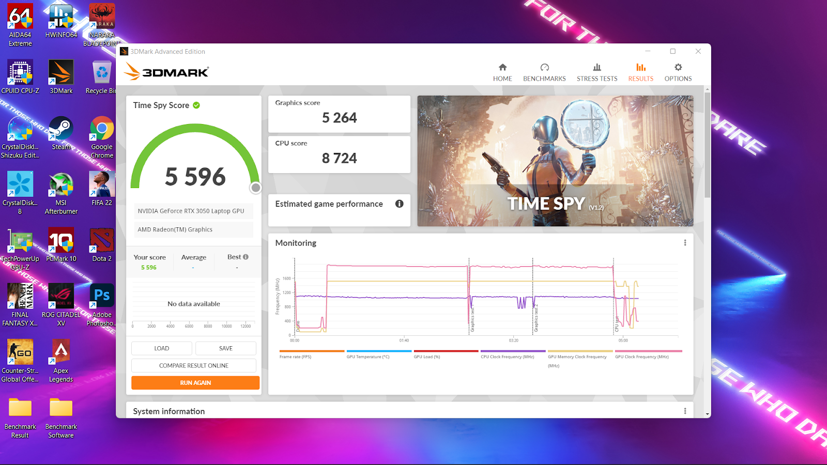Open CrystalDiskMark 8 shortcut
Image resolution: width=827 pixels, height=465 pixels.
click(20, 193)
